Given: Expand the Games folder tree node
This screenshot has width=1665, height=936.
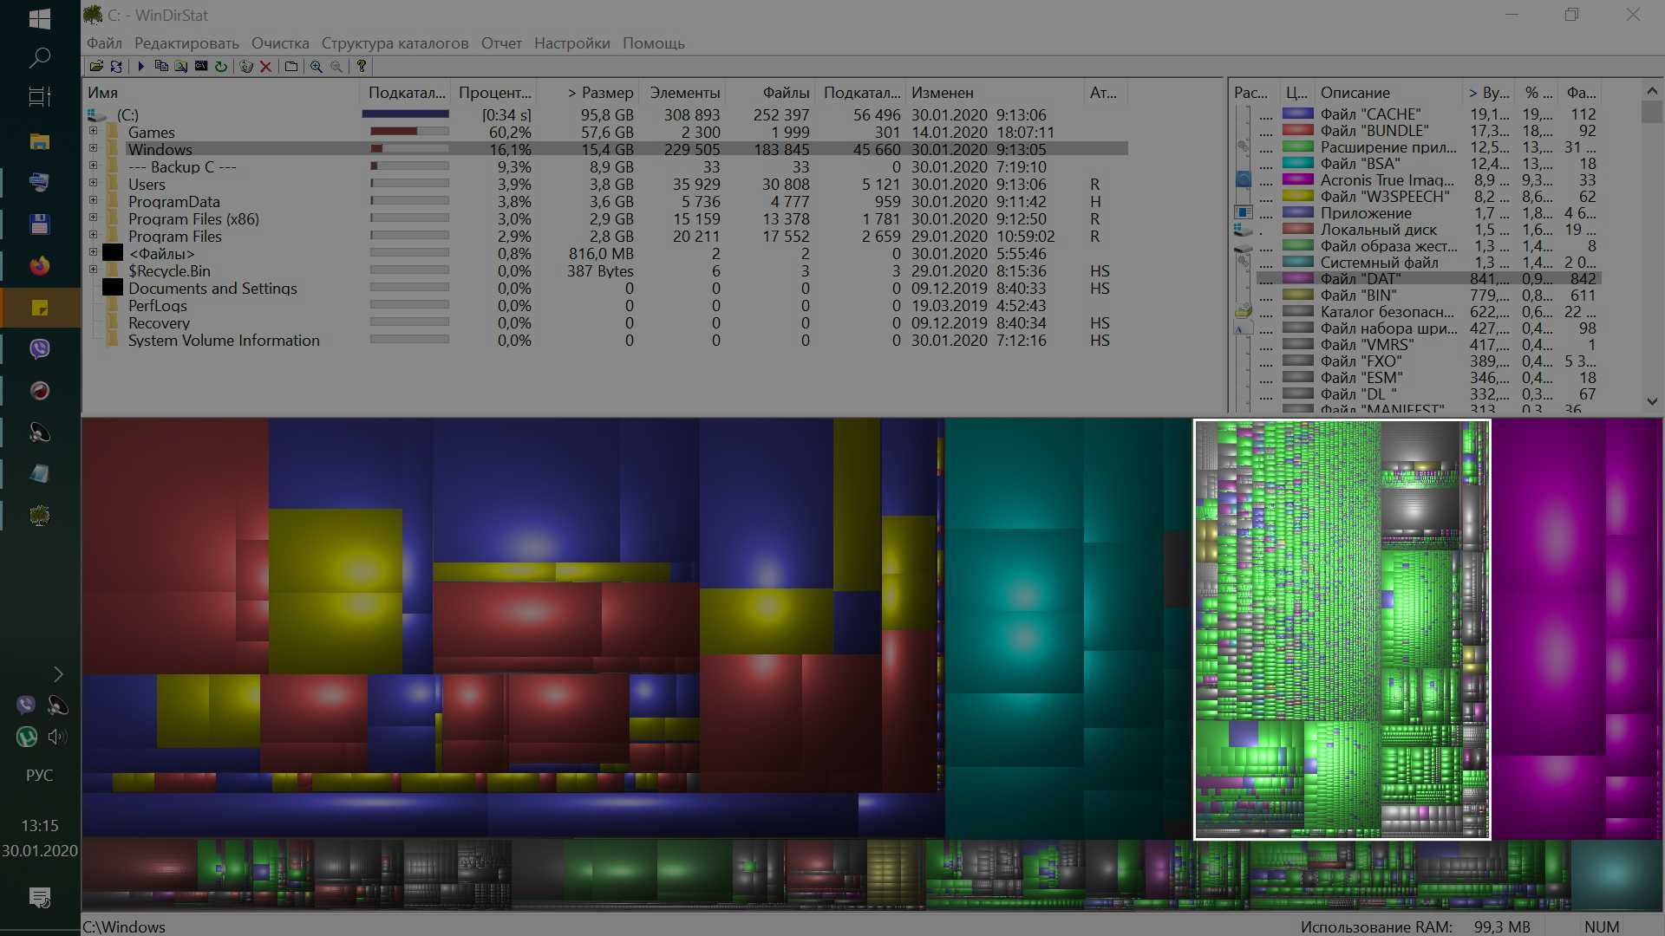Looking at the screenshot, I should click(x=94, y=132).
